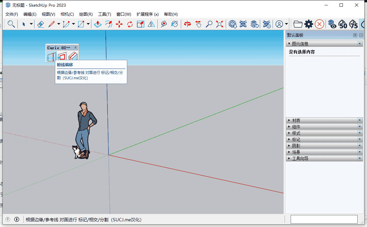Select the Tape Measure tool
The image size is (367, 227).
click(x=164, y=24)
